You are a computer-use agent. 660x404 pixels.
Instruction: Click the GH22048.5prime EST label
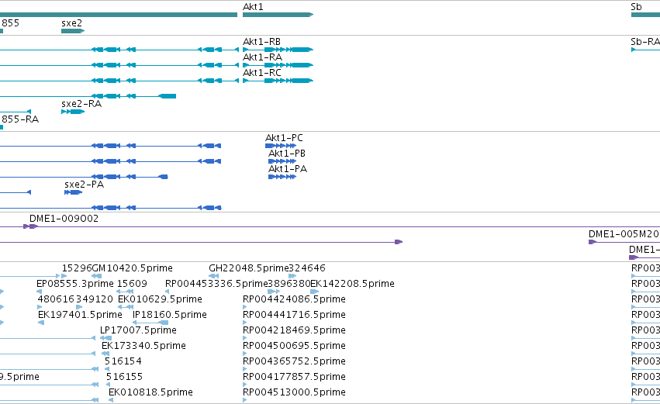point(249,268)
